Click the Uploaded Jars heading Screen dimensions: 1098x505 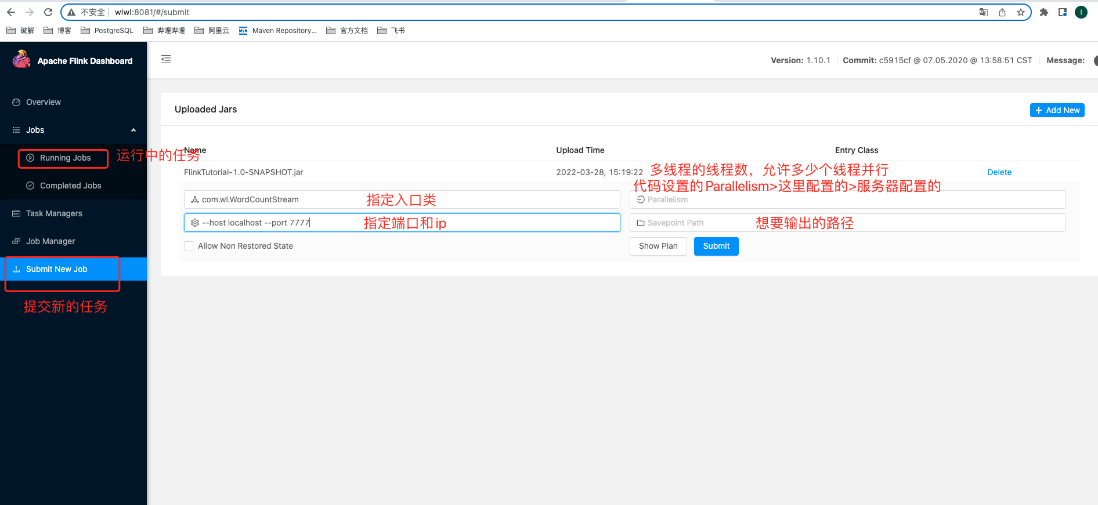point(205,109)
